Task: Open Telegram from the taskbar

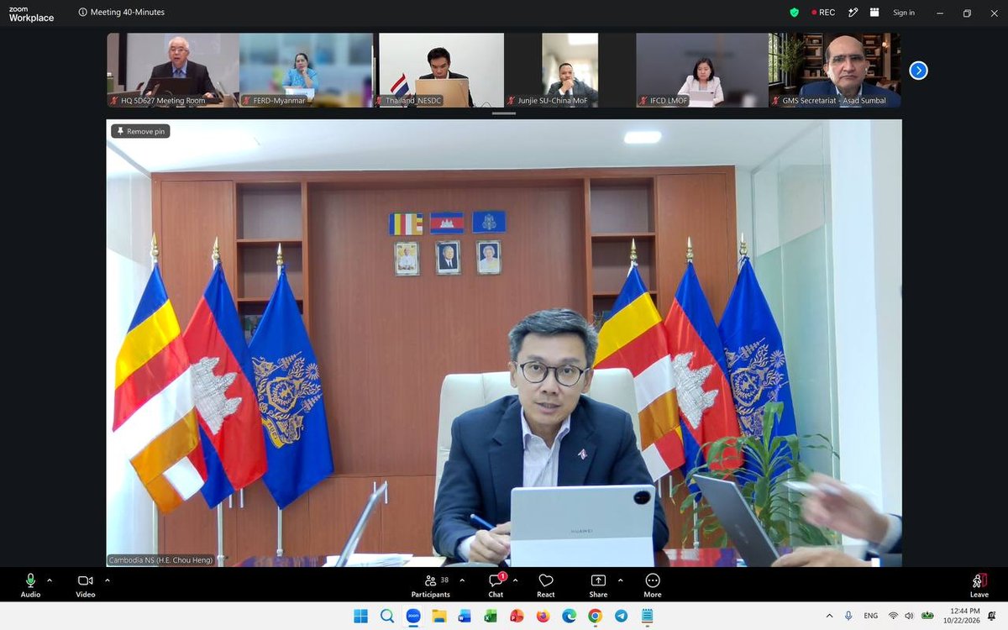Action: (621, 616)
